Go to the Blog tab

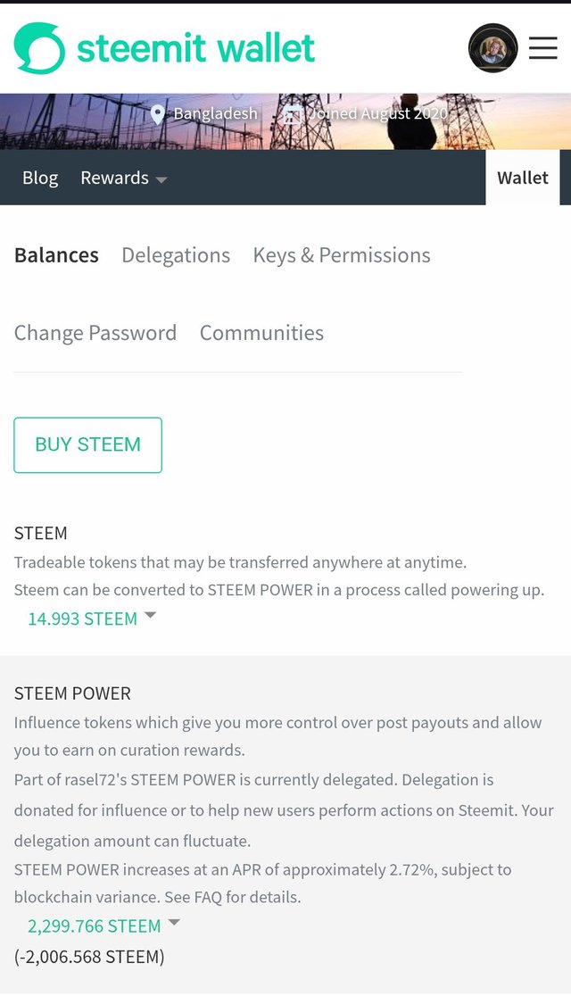coord(40,178)
